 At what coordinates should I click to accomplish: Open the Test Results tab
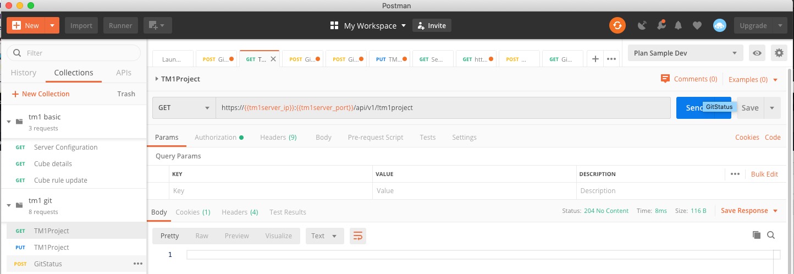(288, 212)
